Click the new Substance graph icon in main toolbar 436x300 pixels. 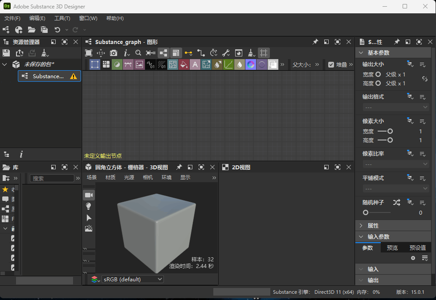(x=6, y=30)
